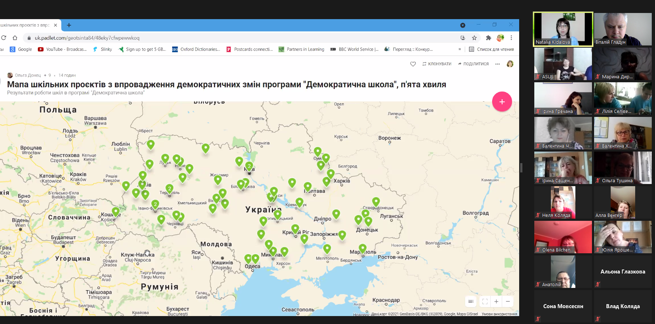
Task: Open the map post list view
Action: click(x=471, y=302)
